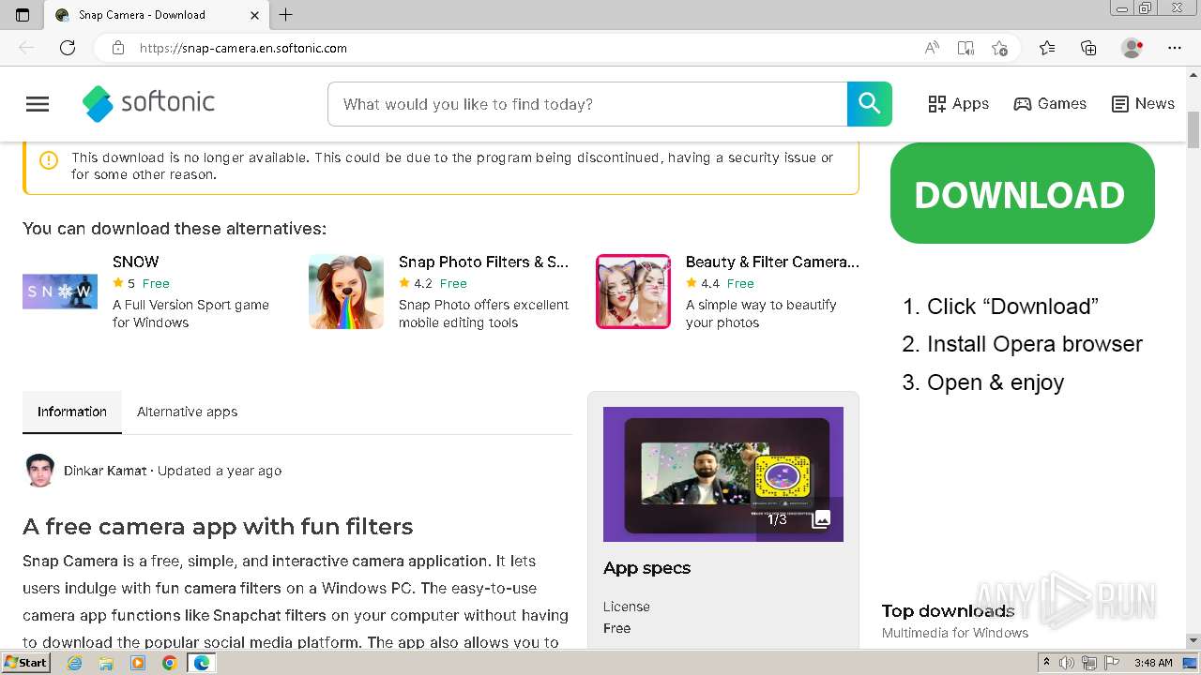This screenshot has width=1201, height=675.
Task: Click Dinkar Kamat author avatar
Action: 40,471
